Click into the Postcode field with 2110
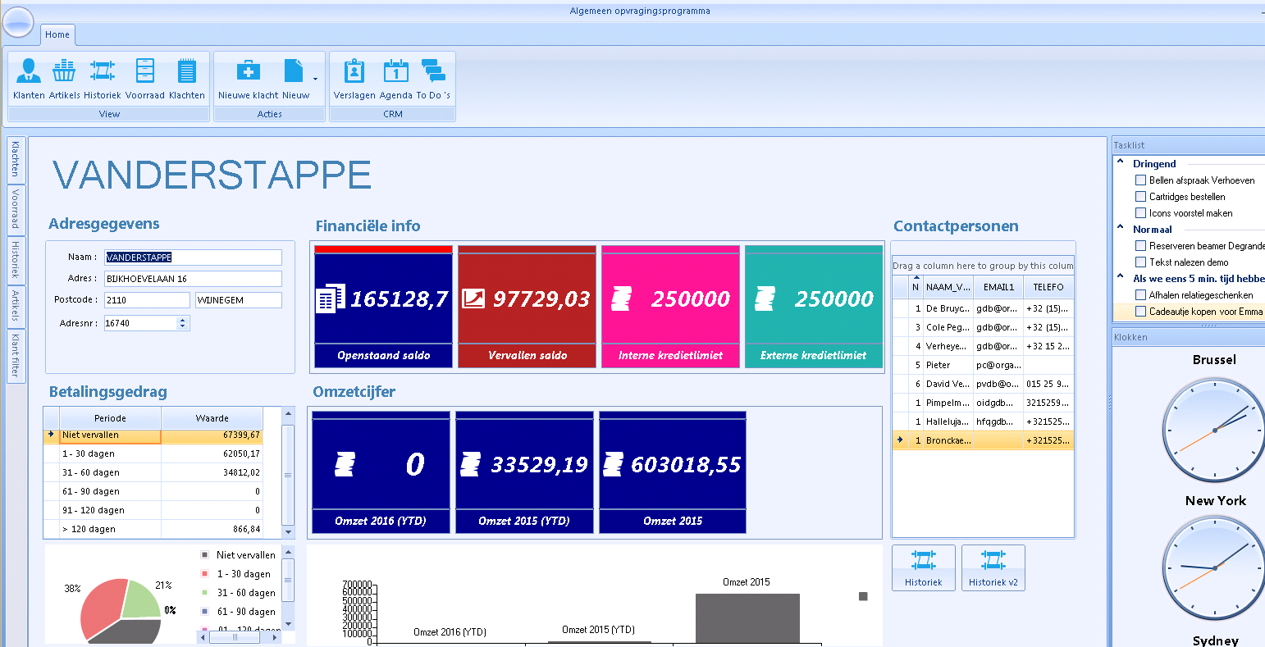Viewport: 1265px width, 647px height. coord(147,300)
